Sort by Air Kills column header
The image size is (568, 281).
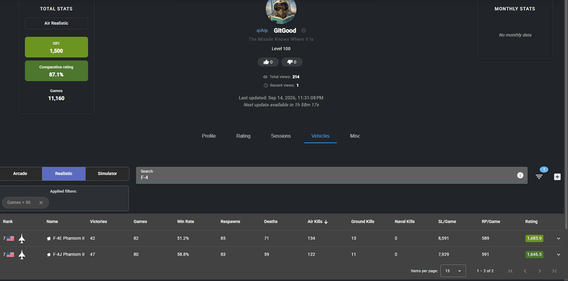318,221
